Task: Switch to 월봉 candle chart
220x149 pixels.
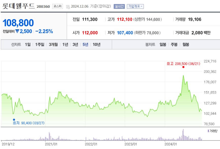Action: tap(186, 44)
